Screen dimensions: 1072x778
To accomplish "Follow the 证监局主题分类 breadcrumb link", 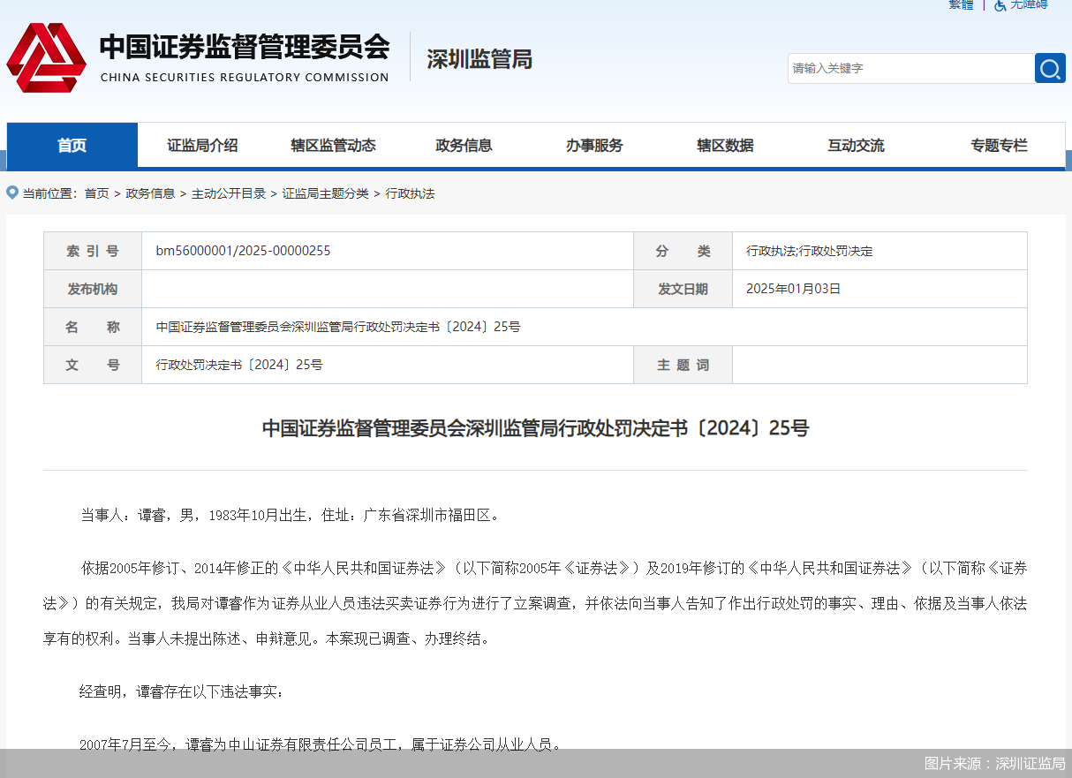I will pyautogui.click(x=325, y=193).
